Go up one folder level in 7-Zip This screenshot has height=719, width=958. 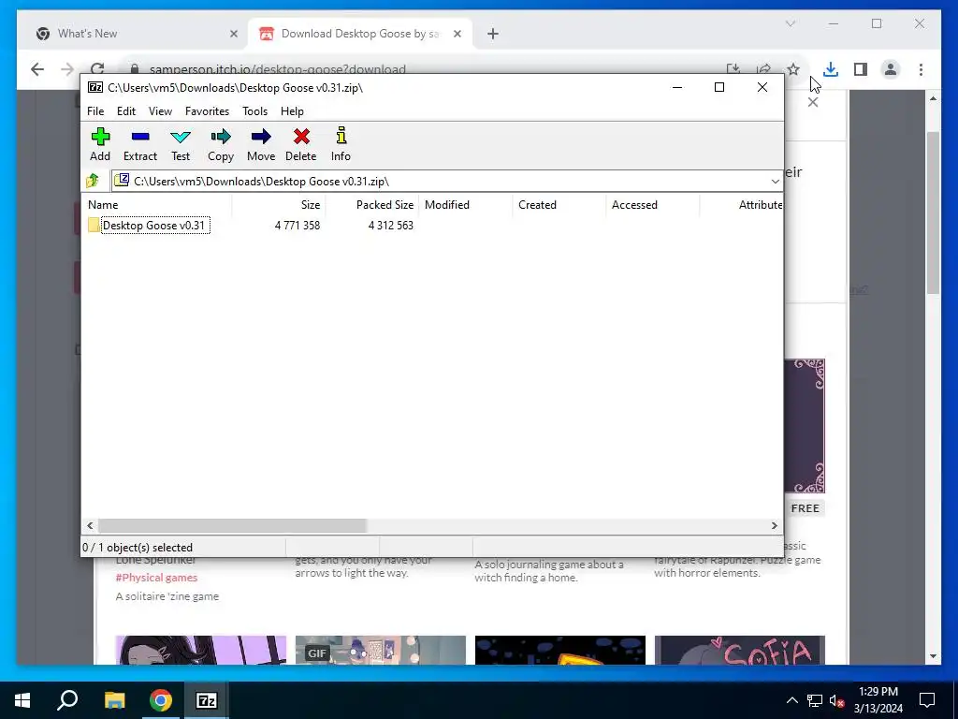93,181
